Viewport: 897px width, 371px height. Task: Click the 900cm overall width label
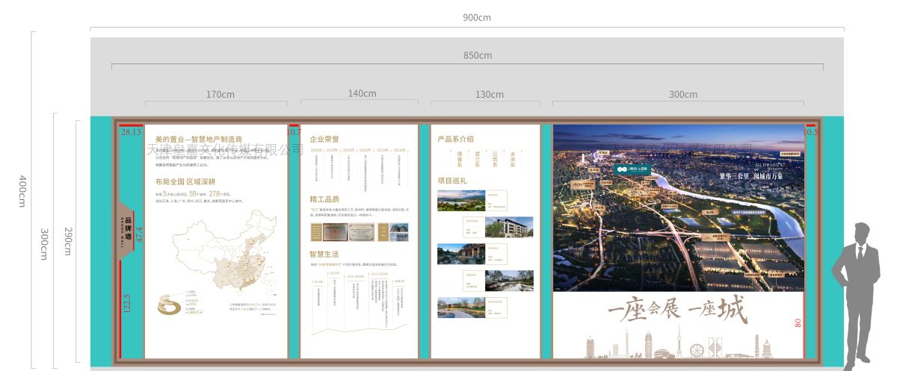click(477, 18)
